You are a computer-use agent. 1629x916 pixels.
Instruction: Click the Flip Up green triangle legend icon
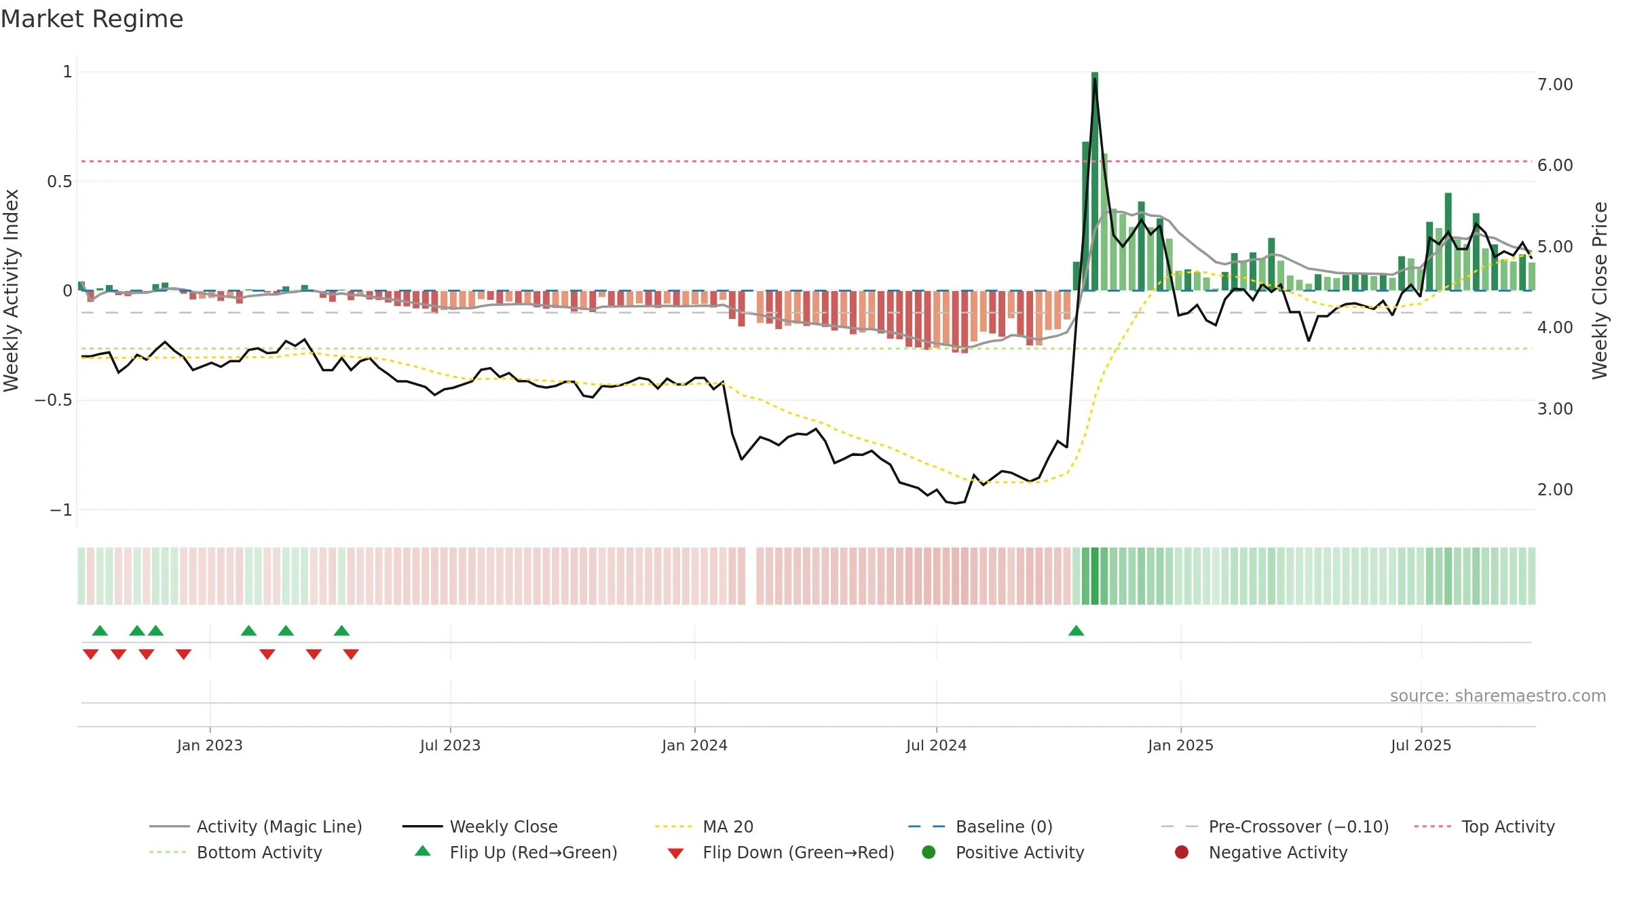tap(422, 851)
